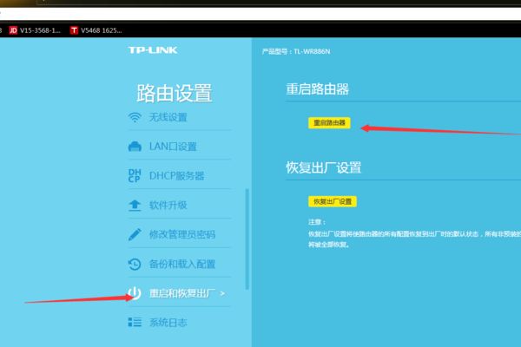Image resolution: width=521 pixels, height=347 pixels.
Task: Open the JD bookmark V15-3568
Action: pyautogui.click(x=35, y=30)
